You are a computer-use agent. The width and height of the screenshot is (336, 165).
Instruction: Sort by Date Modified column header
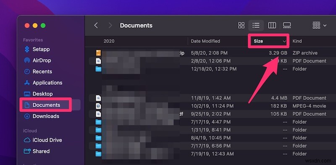(x=205, y=41)
